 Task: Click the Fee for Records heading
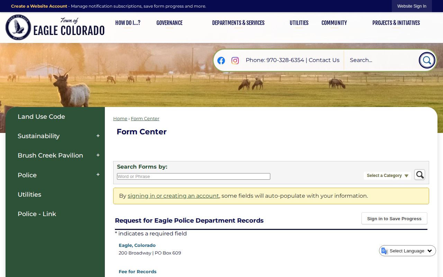(x=137, y=272)
